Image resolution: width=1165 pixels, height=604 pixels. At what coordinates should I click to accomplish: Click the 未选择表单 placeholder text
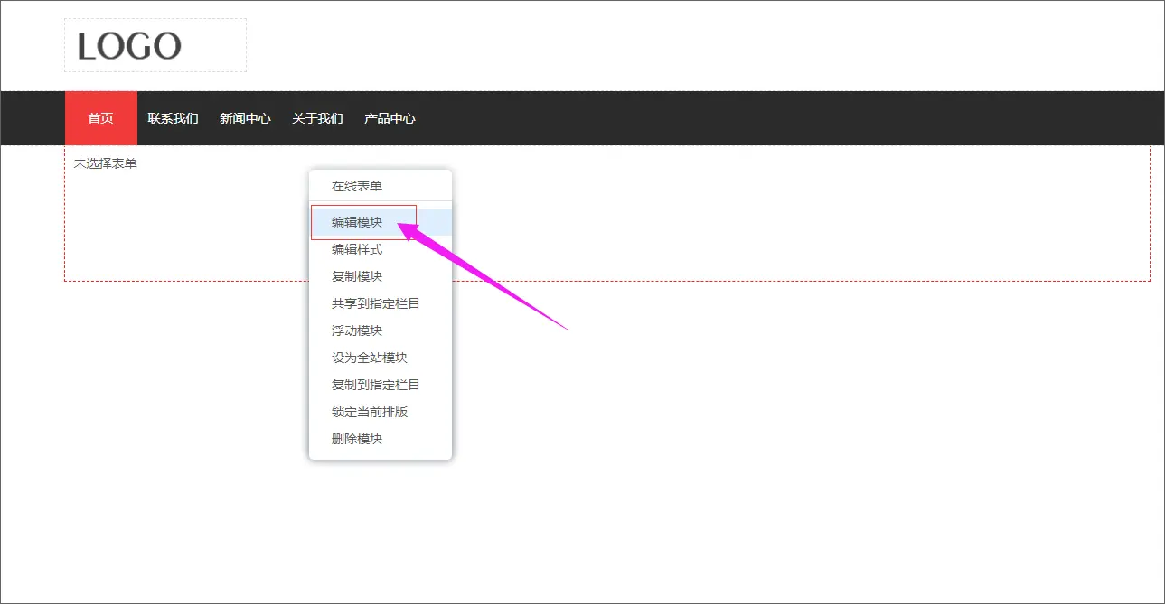[106, 163]
